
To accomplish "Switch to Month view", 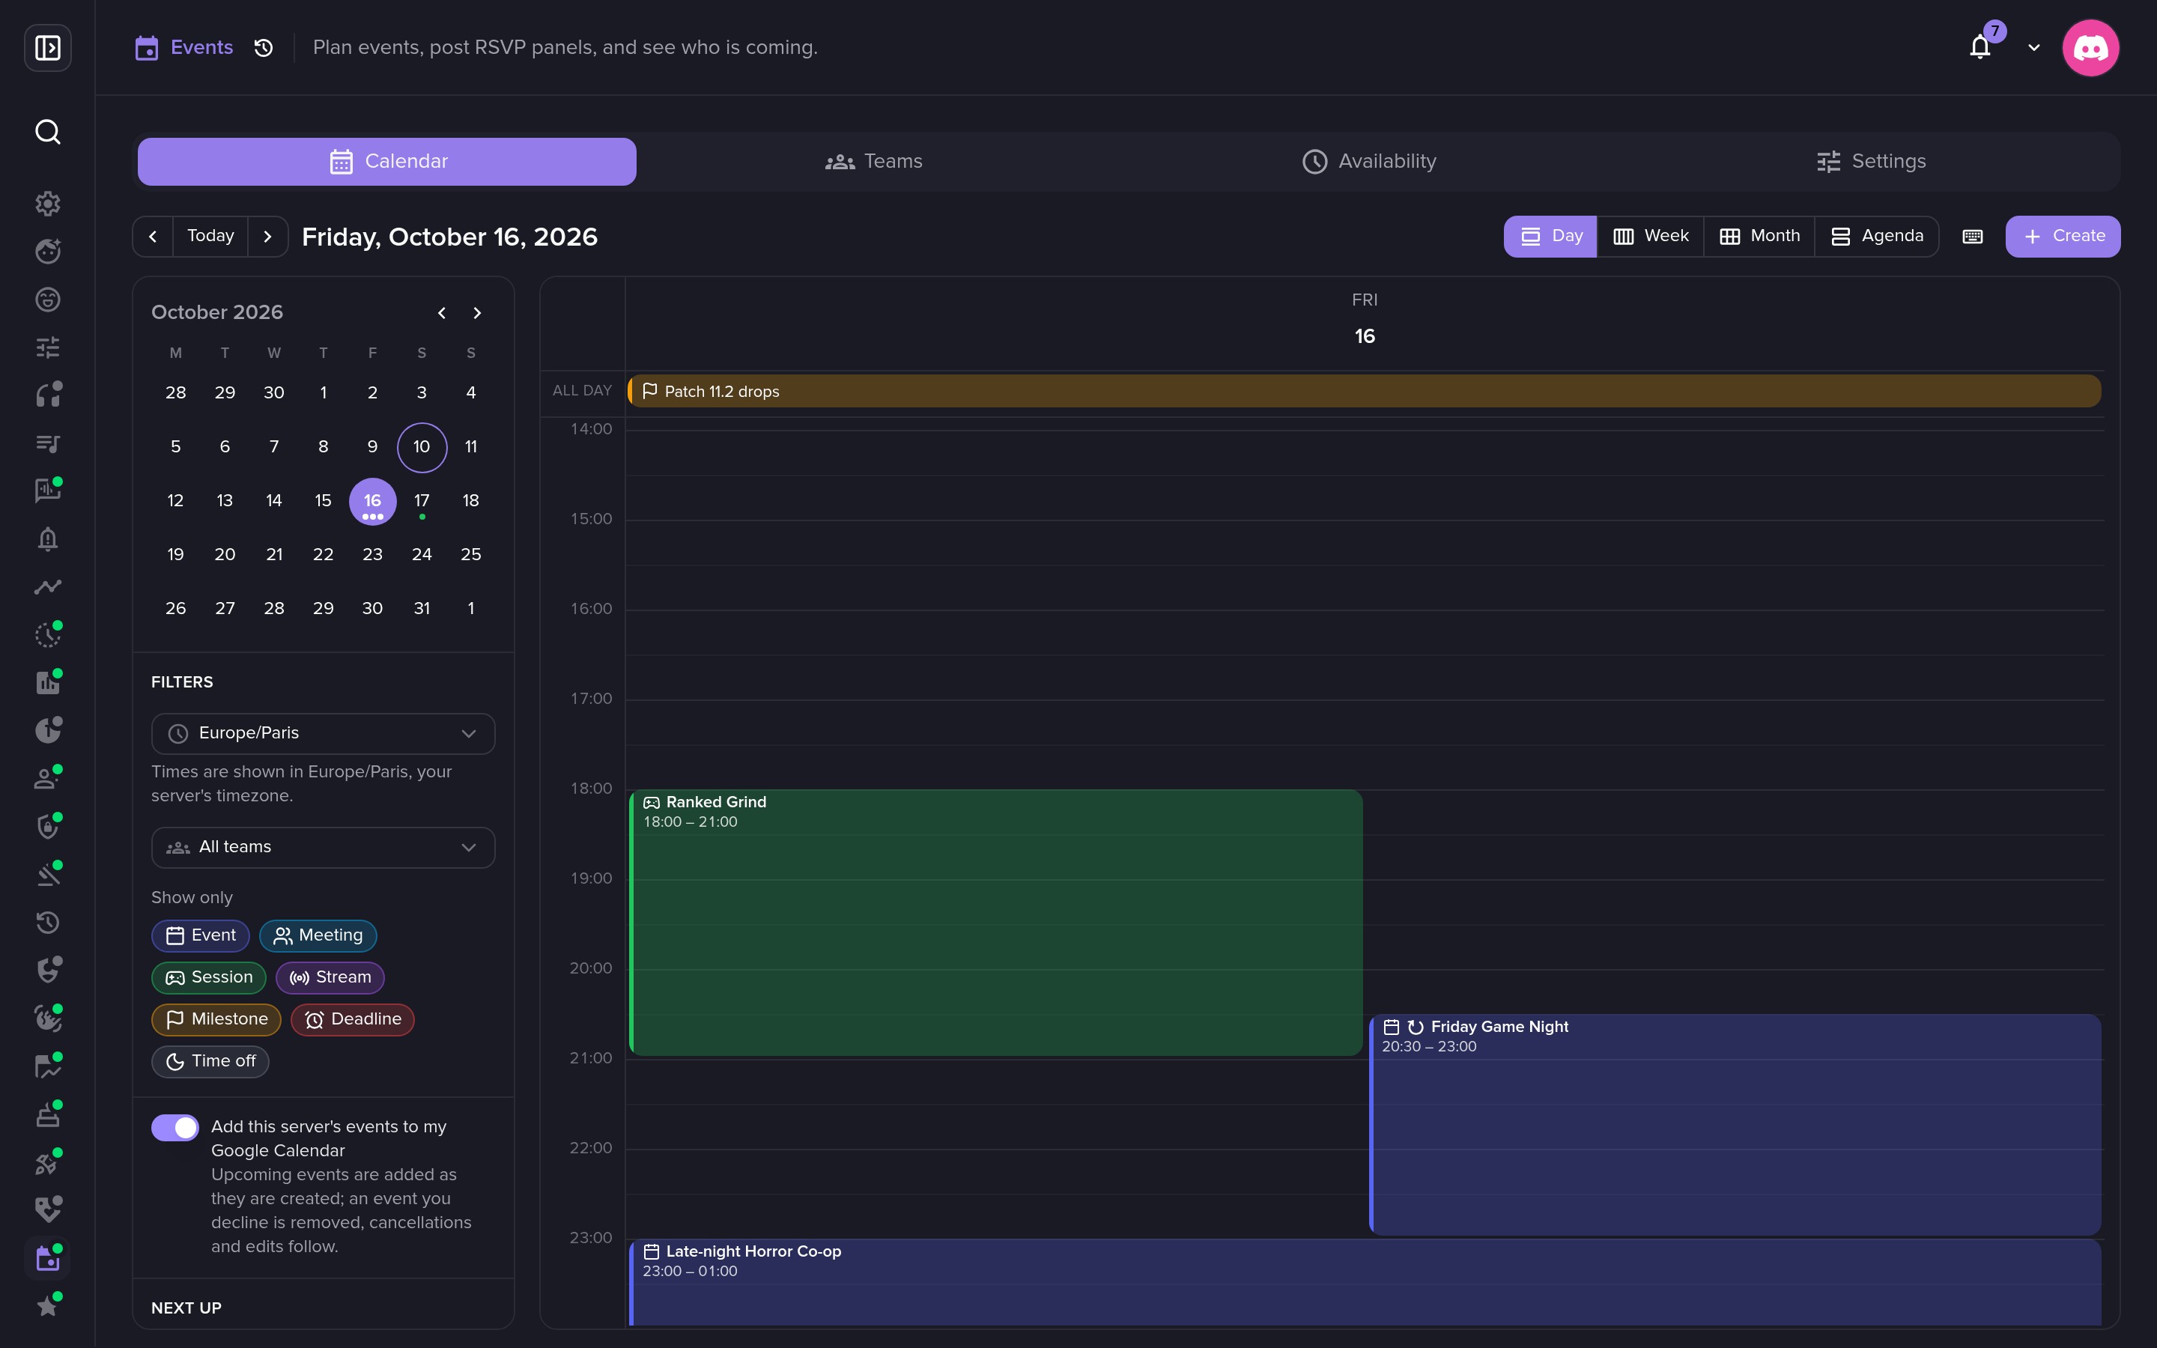I will point(1759,236).
